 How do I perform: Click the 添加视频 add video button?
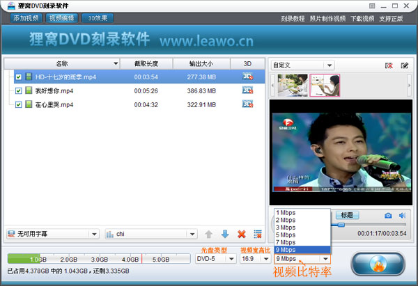pos(26,18)
